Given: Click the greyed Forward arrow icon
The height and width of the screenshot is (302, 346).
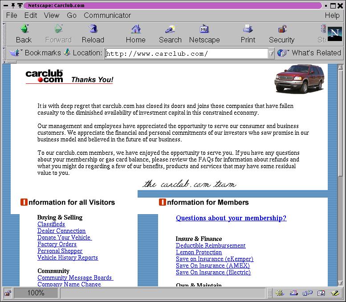Looking at the screenshot, I should (x=58, y=29).
